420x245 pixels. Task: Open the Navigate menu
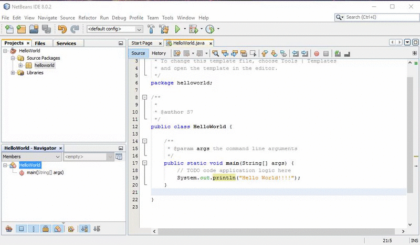tap(47, 18)
